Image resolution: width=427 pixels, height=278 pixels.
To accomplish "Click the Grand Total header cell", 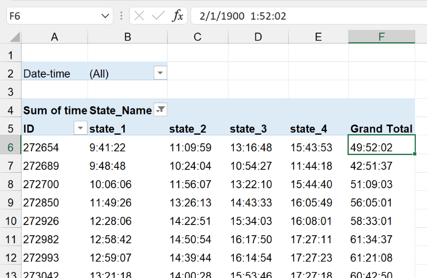I will [x=381, y=129].
